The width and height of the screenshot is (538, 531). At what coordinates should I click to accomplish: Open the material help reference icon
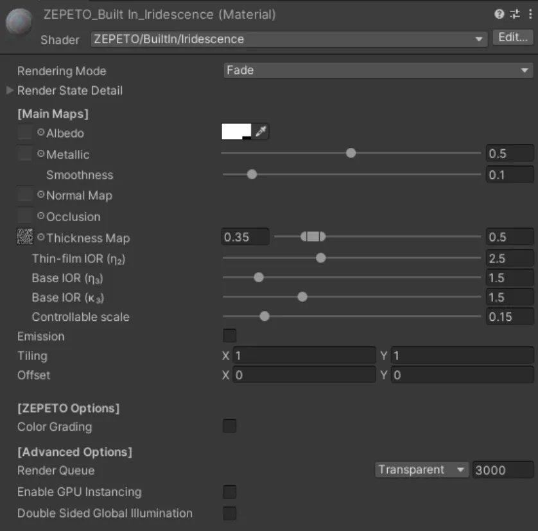[x=499, y=14]
